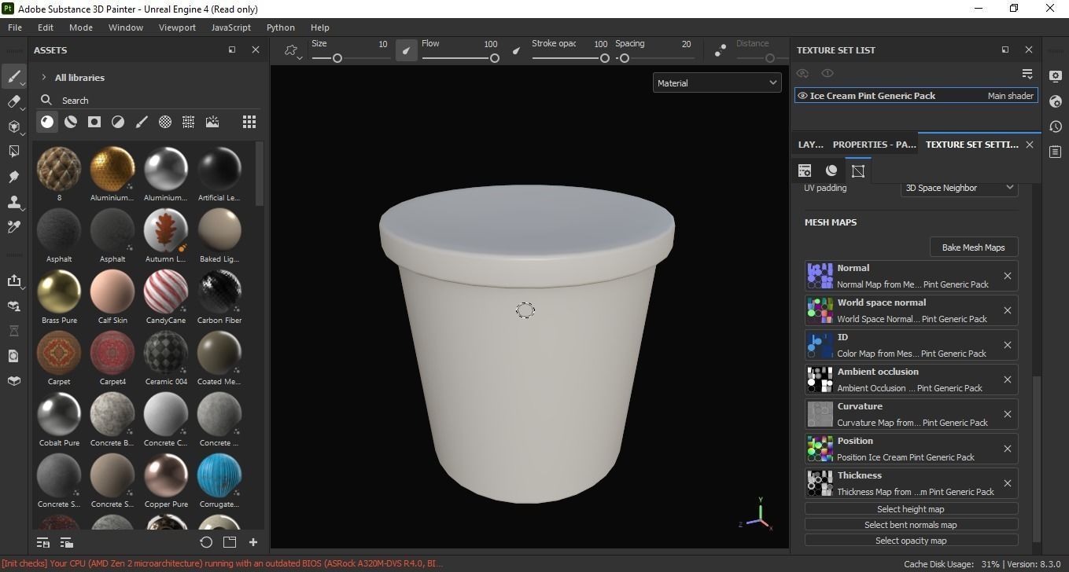Open the Edit menu
Image resolution: width=1069 pixels, height=572 pixels.
46,27
